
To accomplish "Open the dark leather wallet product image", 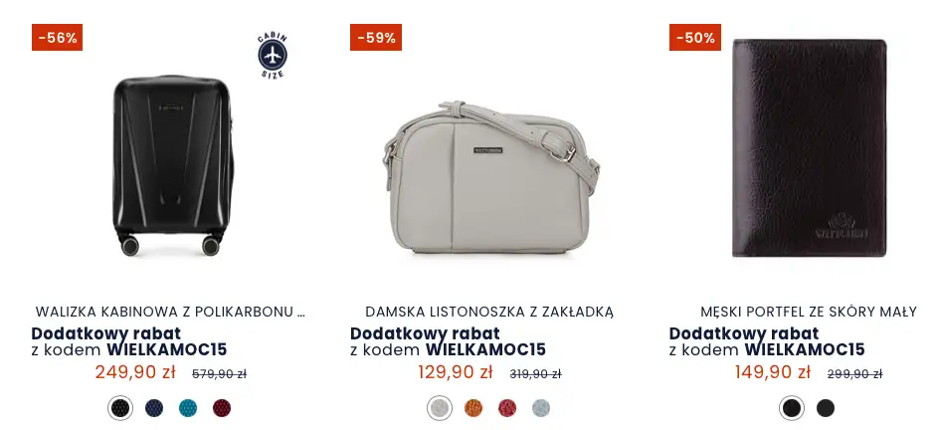I will pos(810,148).
